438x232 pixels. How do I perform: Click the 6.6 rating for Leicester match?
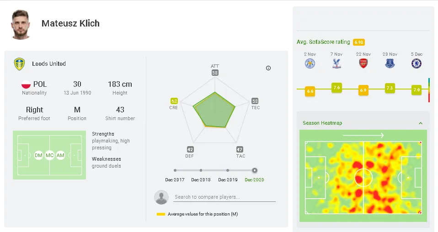(x=310, y=91)
